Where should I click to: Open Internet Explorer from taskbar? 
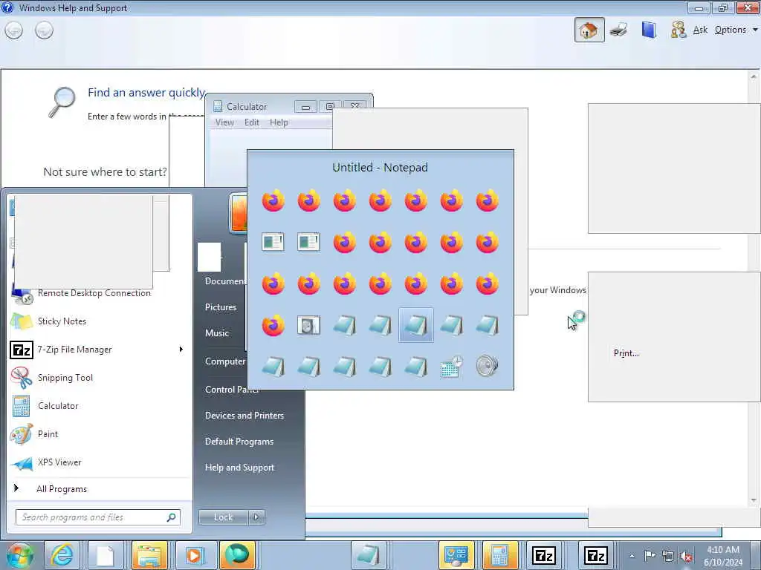pyautogui.click(x=62, y=555)
